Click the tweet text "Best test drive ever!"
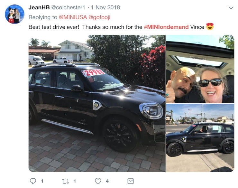Viewport: 238px width, 188px height. click(54, 27)
